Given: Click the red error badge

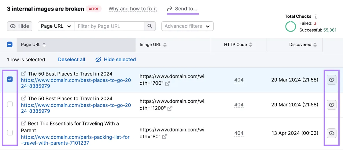Looking at the screenshot, I should click(x=93, y=9).
